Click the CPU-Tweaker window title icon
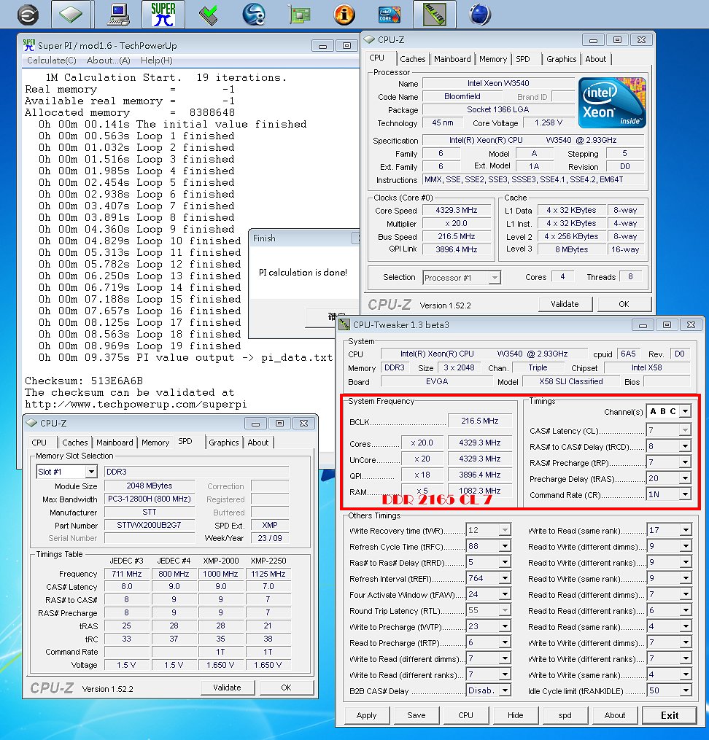The height and width of the screenshot is (740, 709). point(344,324)
